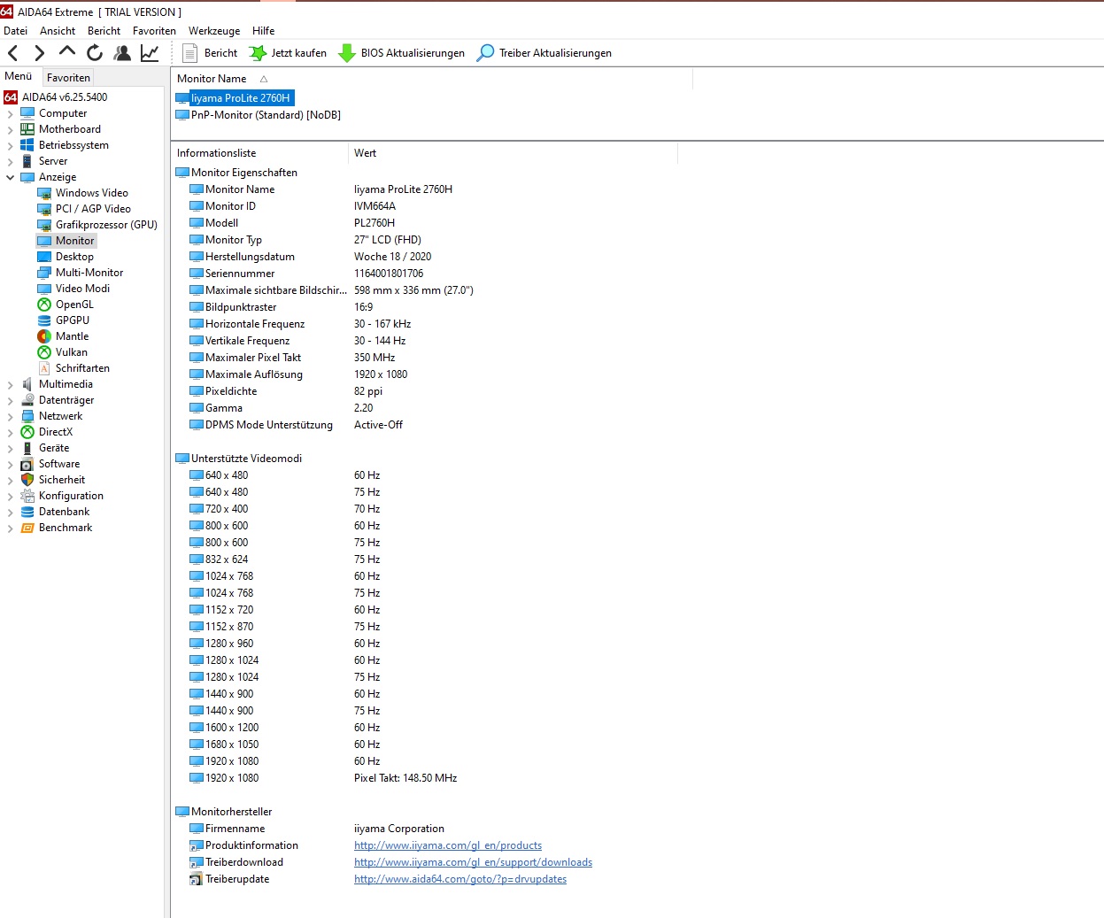Switch to the Menü tab
1104x918 pixels.
tap(18, 76)
